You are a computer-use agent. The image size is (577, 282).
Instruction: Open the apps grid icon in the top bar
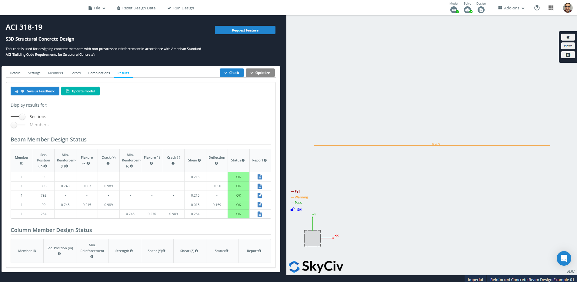[551, 8]
